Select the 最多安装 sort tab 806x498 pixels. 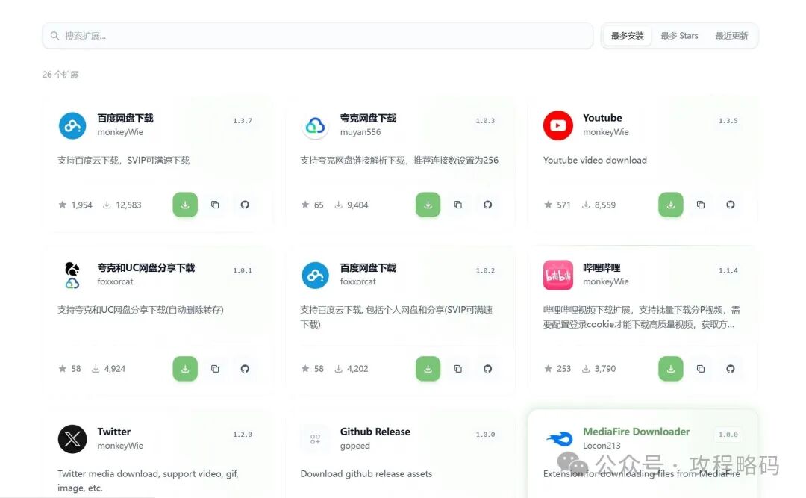627,36
